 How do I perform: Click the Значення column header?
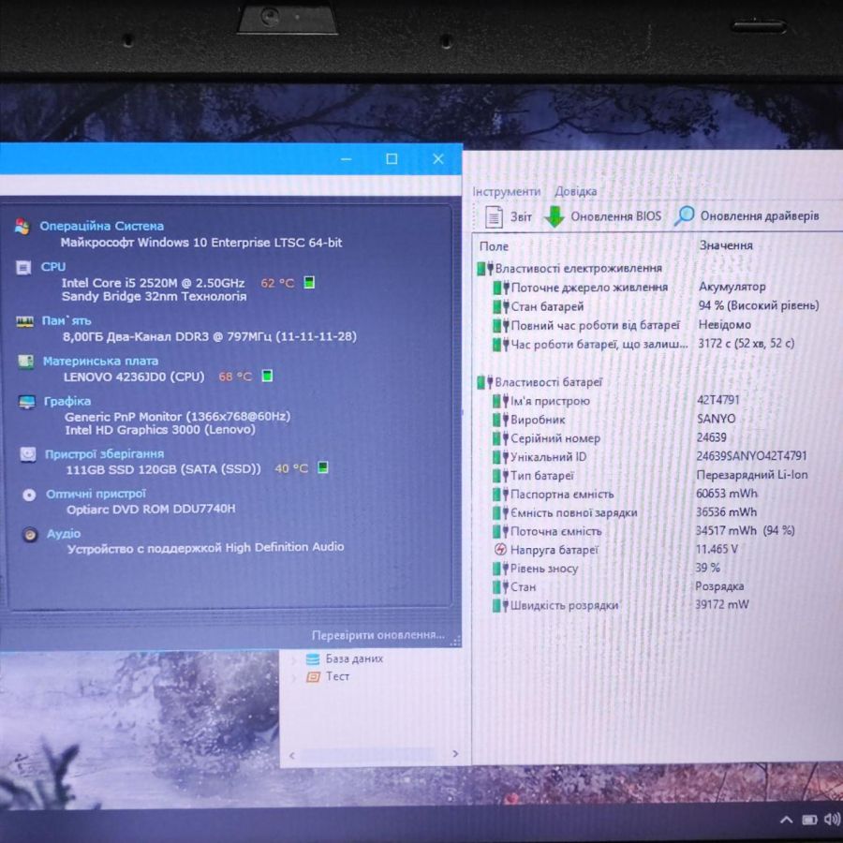(x=725, y=245)
